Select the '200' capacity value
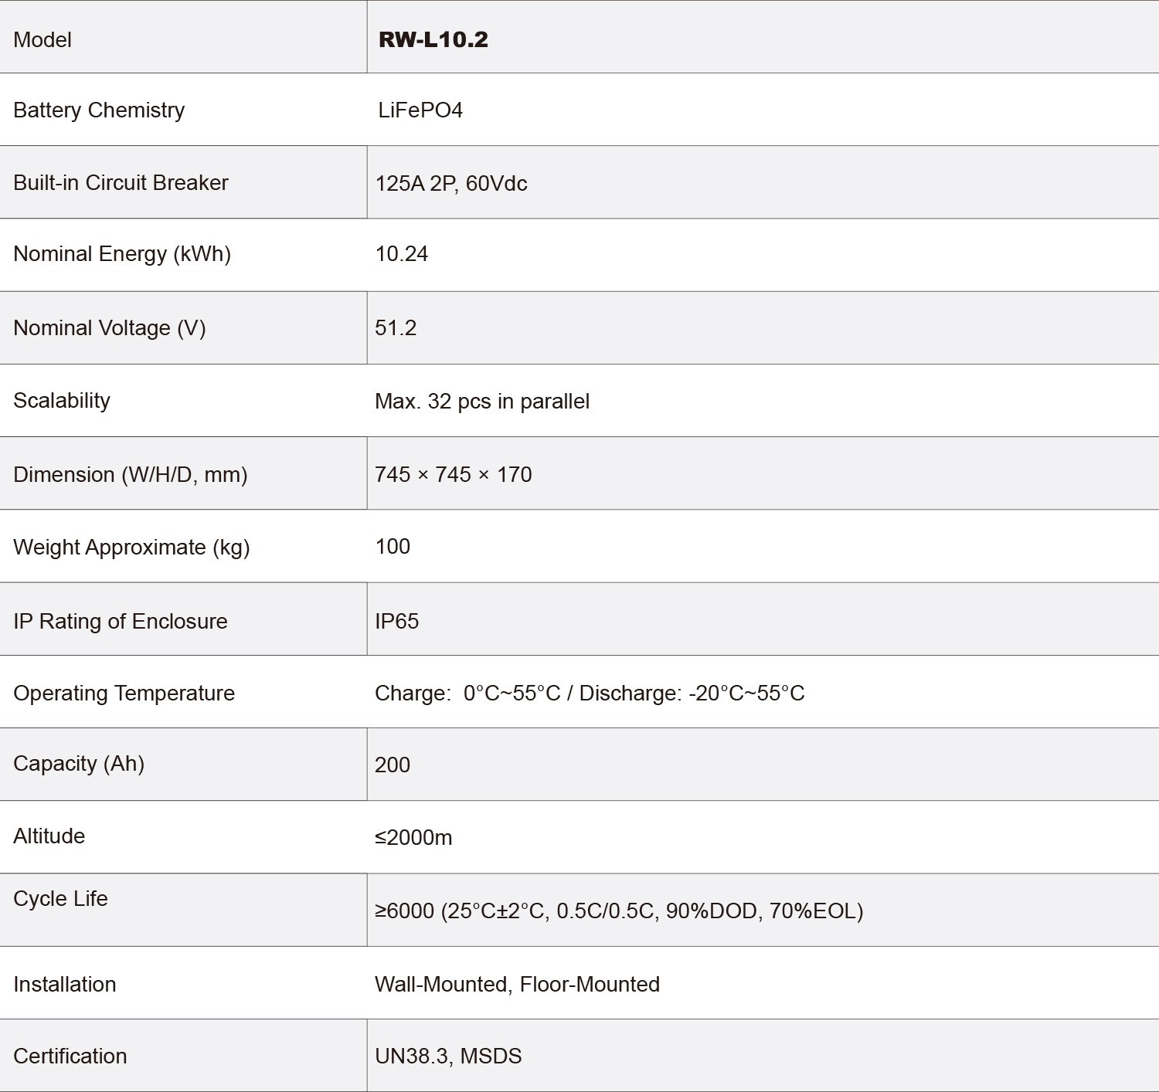 tap(393, 765)
